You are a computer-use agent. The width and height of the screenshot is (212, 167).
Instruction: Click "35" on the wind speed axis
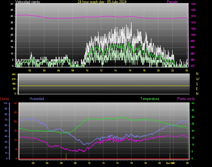[12, 22]
